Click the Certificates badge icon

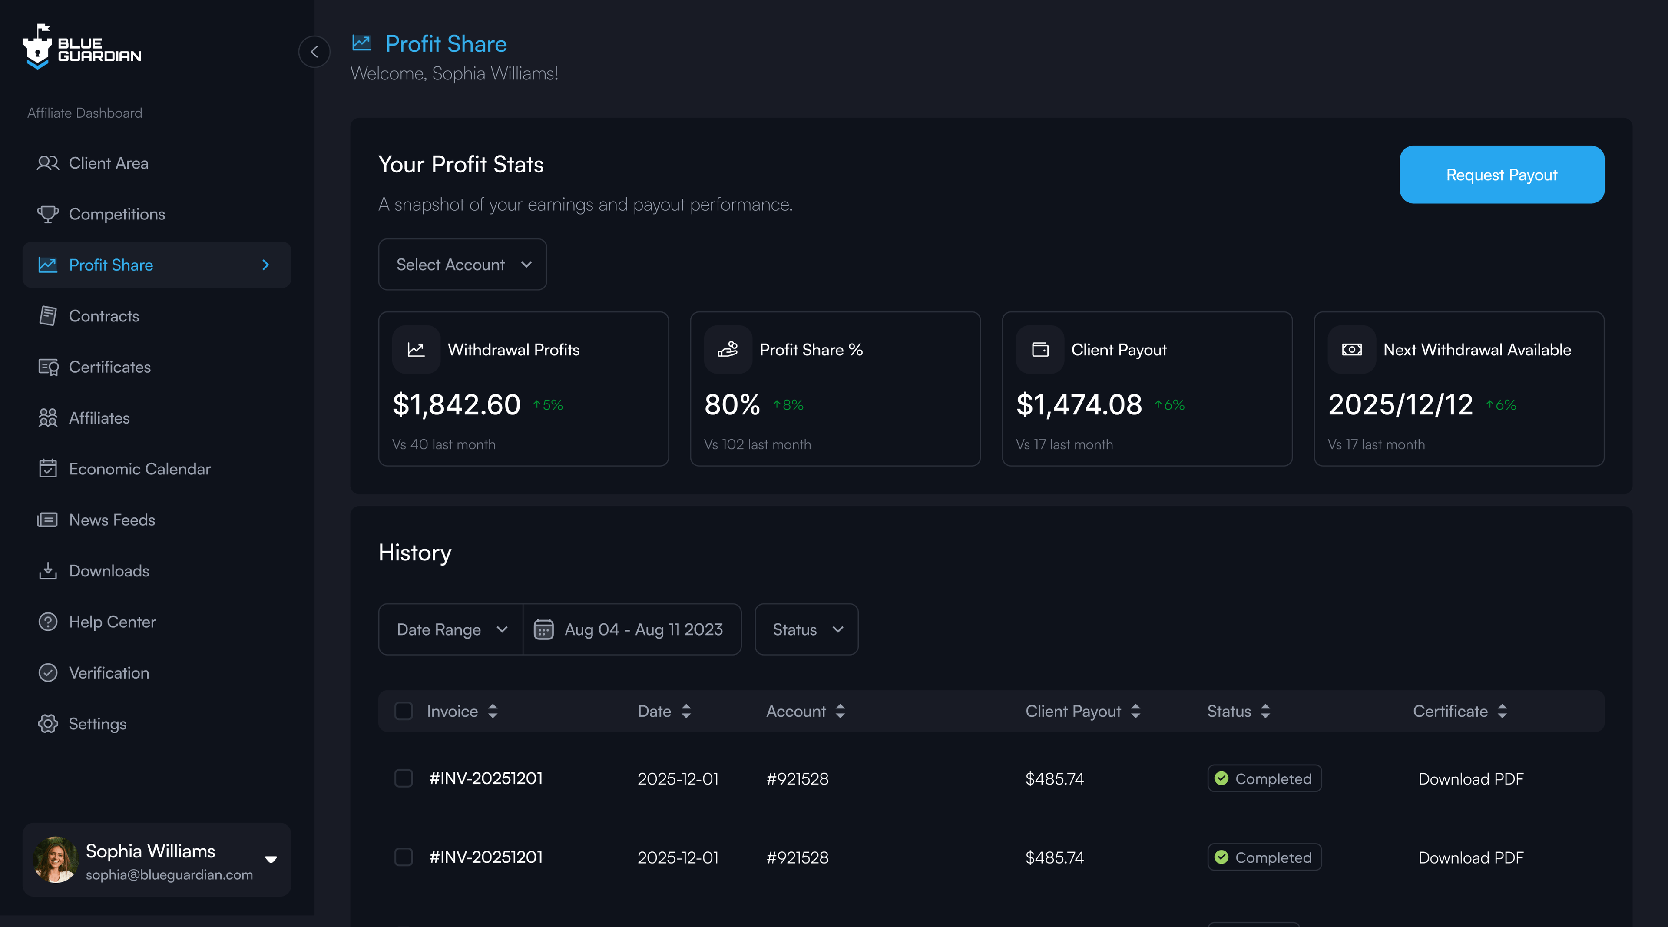tap(48, 367)
